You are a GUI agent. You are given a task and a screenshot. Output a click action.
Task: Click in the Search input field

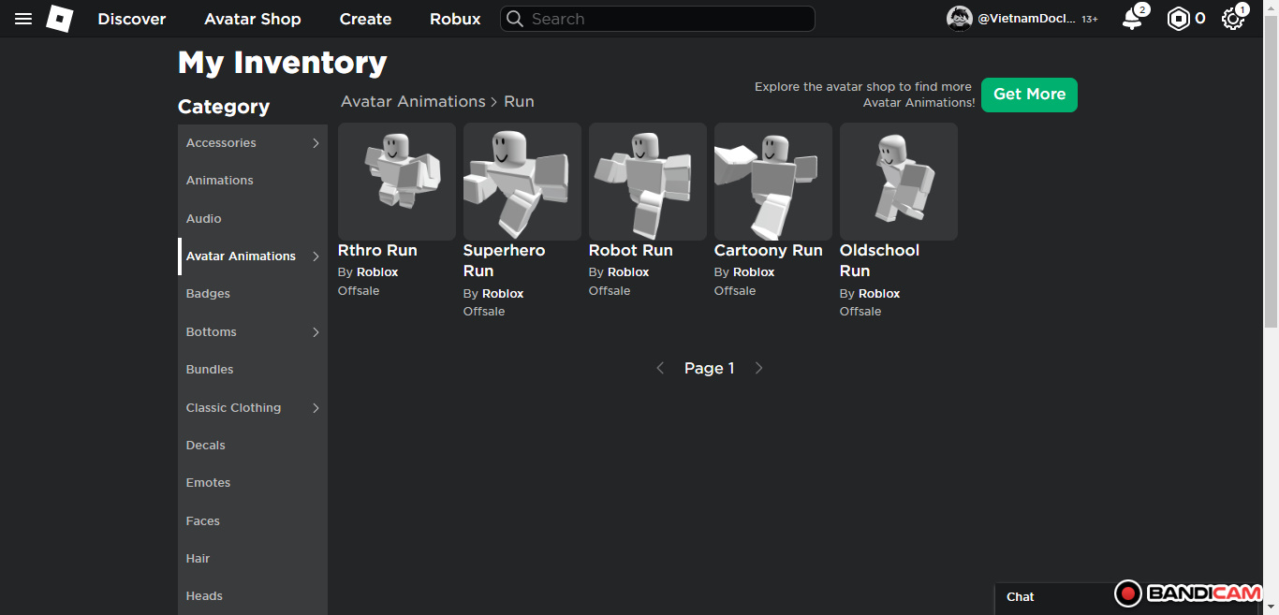click(665, 19)
